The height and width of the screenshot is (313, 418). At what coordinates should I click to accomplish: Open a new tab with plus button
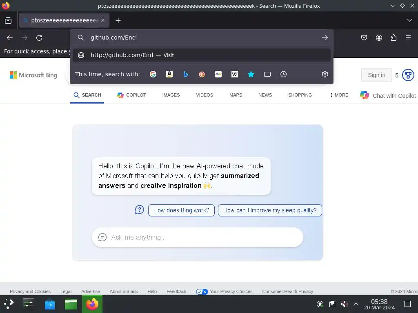(118, 20)
